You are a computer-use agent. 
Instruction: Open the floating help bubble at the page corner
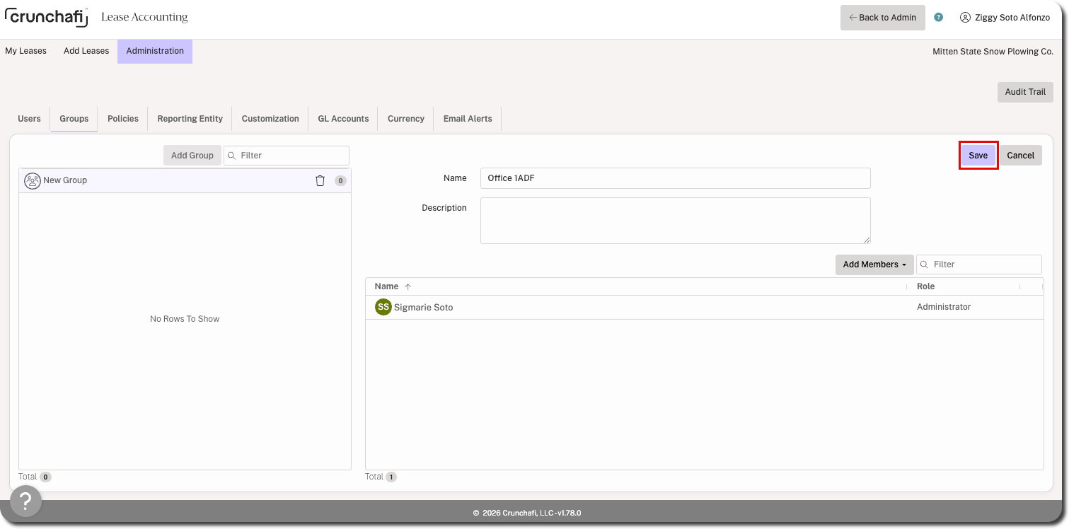coord(25,501)
